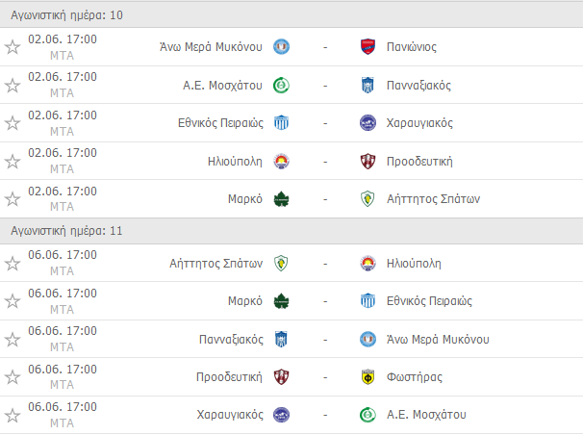Click the Α.Ε. Μοσχάτου crest on matchday 10
The image size is (583, 435).
pyautogui.click(x=282, y=85)
